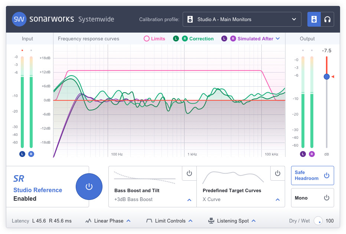The height and width of the screenshot is (234, 346).
Task: Open the Simulated After curve menu
Action: tap(278, 39)
